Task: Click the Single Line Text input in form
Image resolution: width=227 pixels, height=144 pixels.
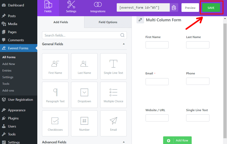Action: [x=198, y=118]
